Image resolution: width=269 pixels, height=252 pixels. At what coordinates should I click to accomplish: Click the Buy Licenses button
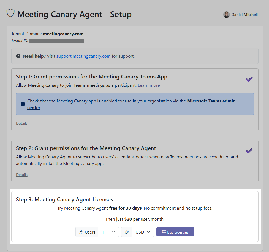coord(175,232)
